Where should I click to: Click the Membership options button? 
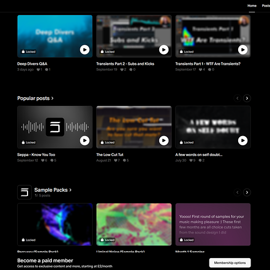[x=230, y=263]
